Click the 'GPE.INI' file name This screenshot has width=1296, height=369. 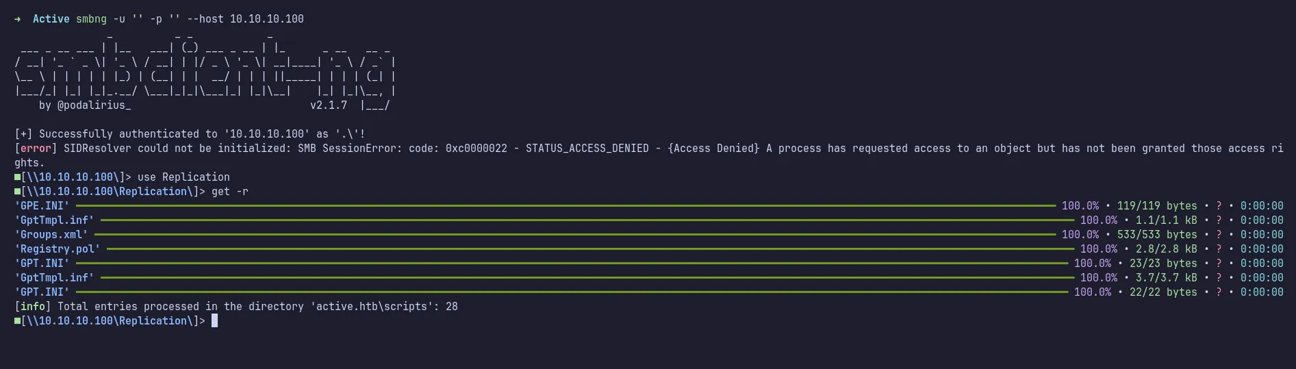[x=42, y=205]
